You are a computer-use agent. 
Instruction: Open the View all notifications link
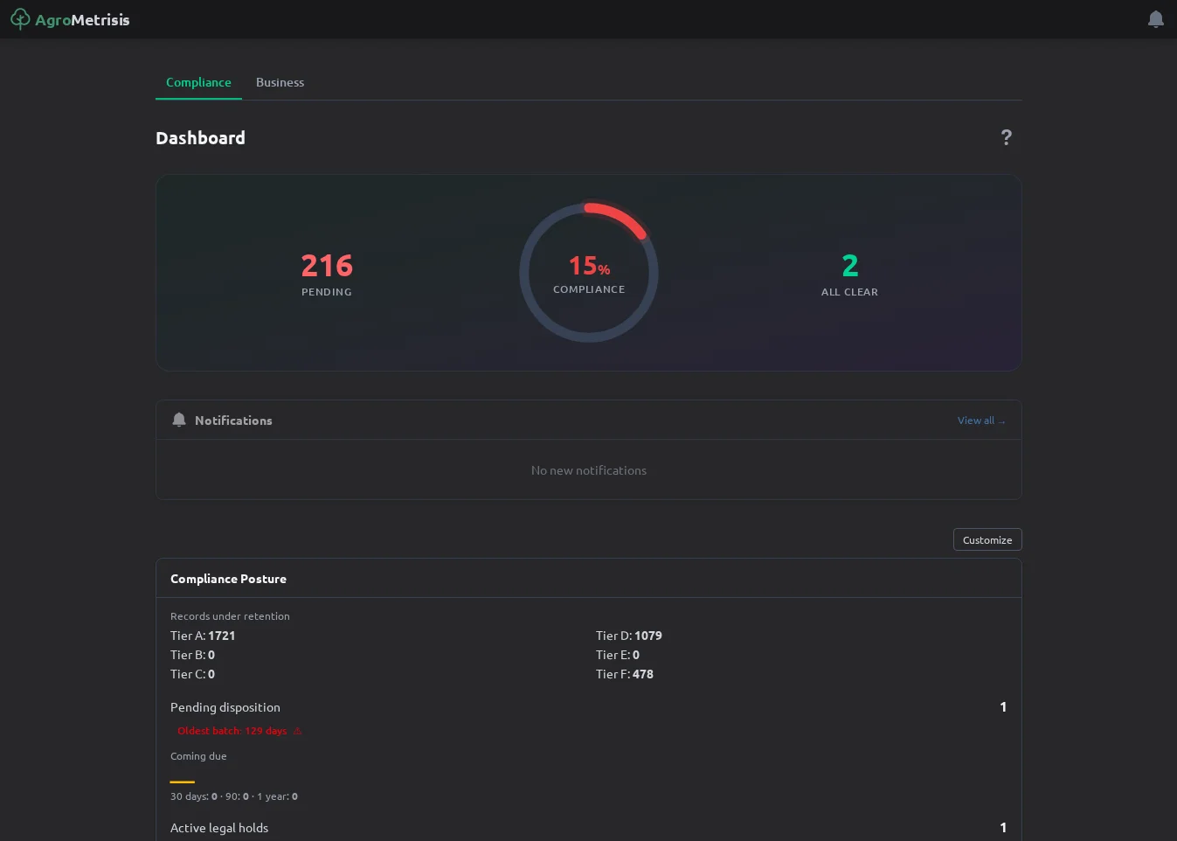pos(981,420)
